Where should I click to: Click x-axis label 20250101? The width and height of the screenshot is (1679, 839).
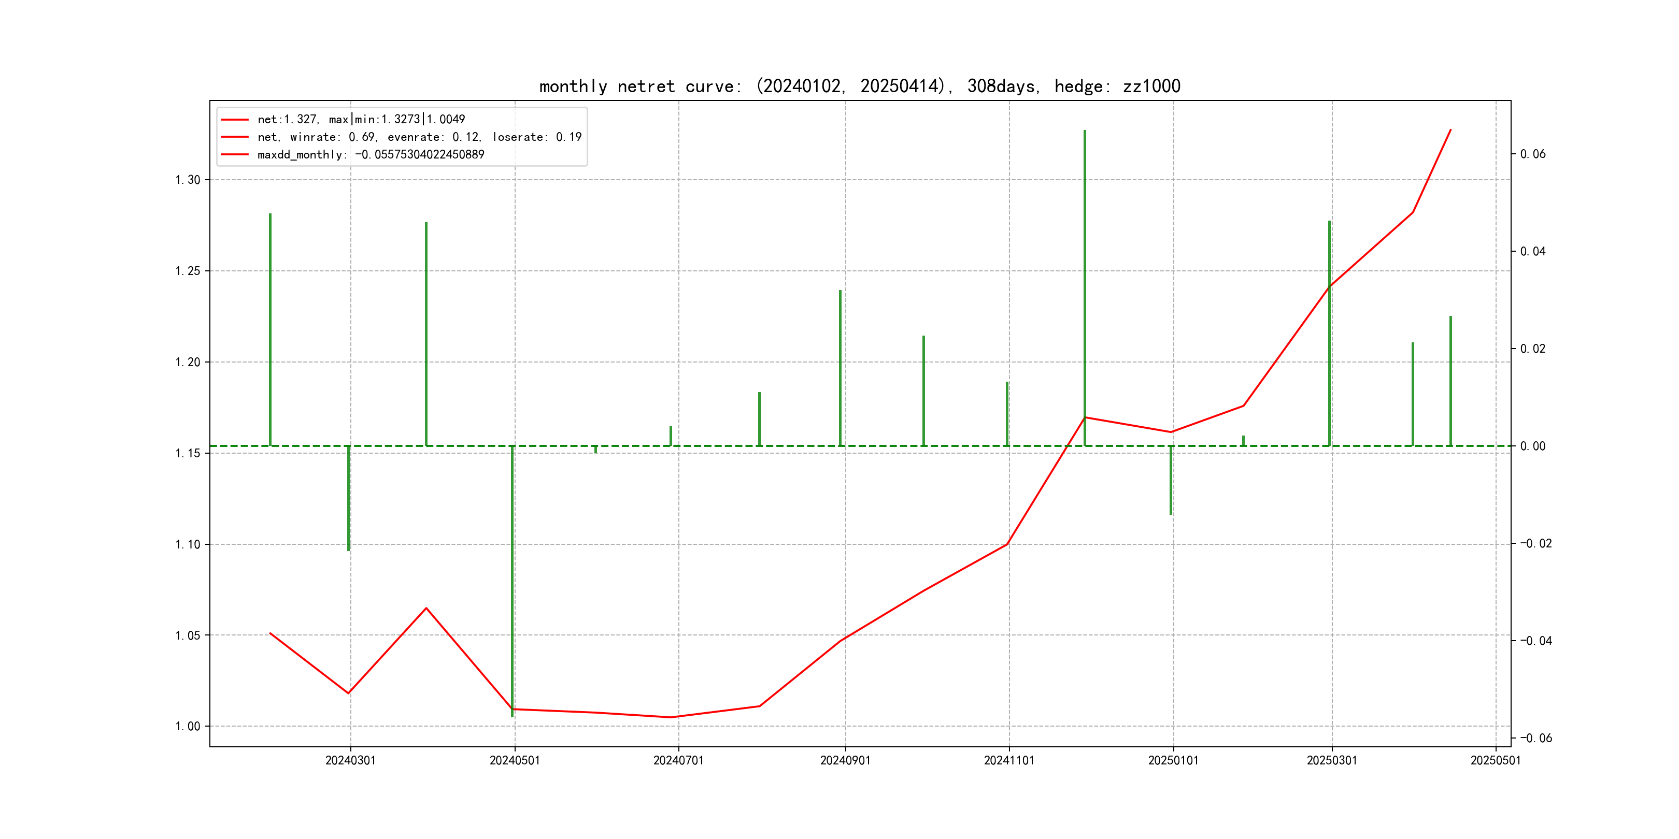pos(1173,760)
